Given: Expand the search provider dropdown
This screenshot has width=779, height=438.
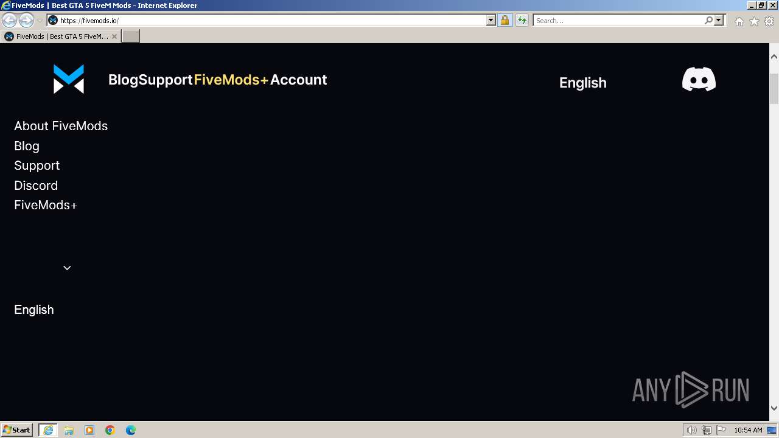Looking at the screenshot, I should click(719, 20).
